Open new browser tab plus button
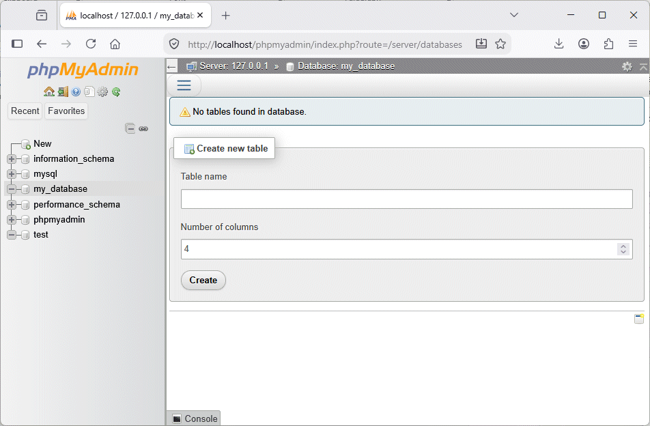The image size is (650, 426). (225, 16)
